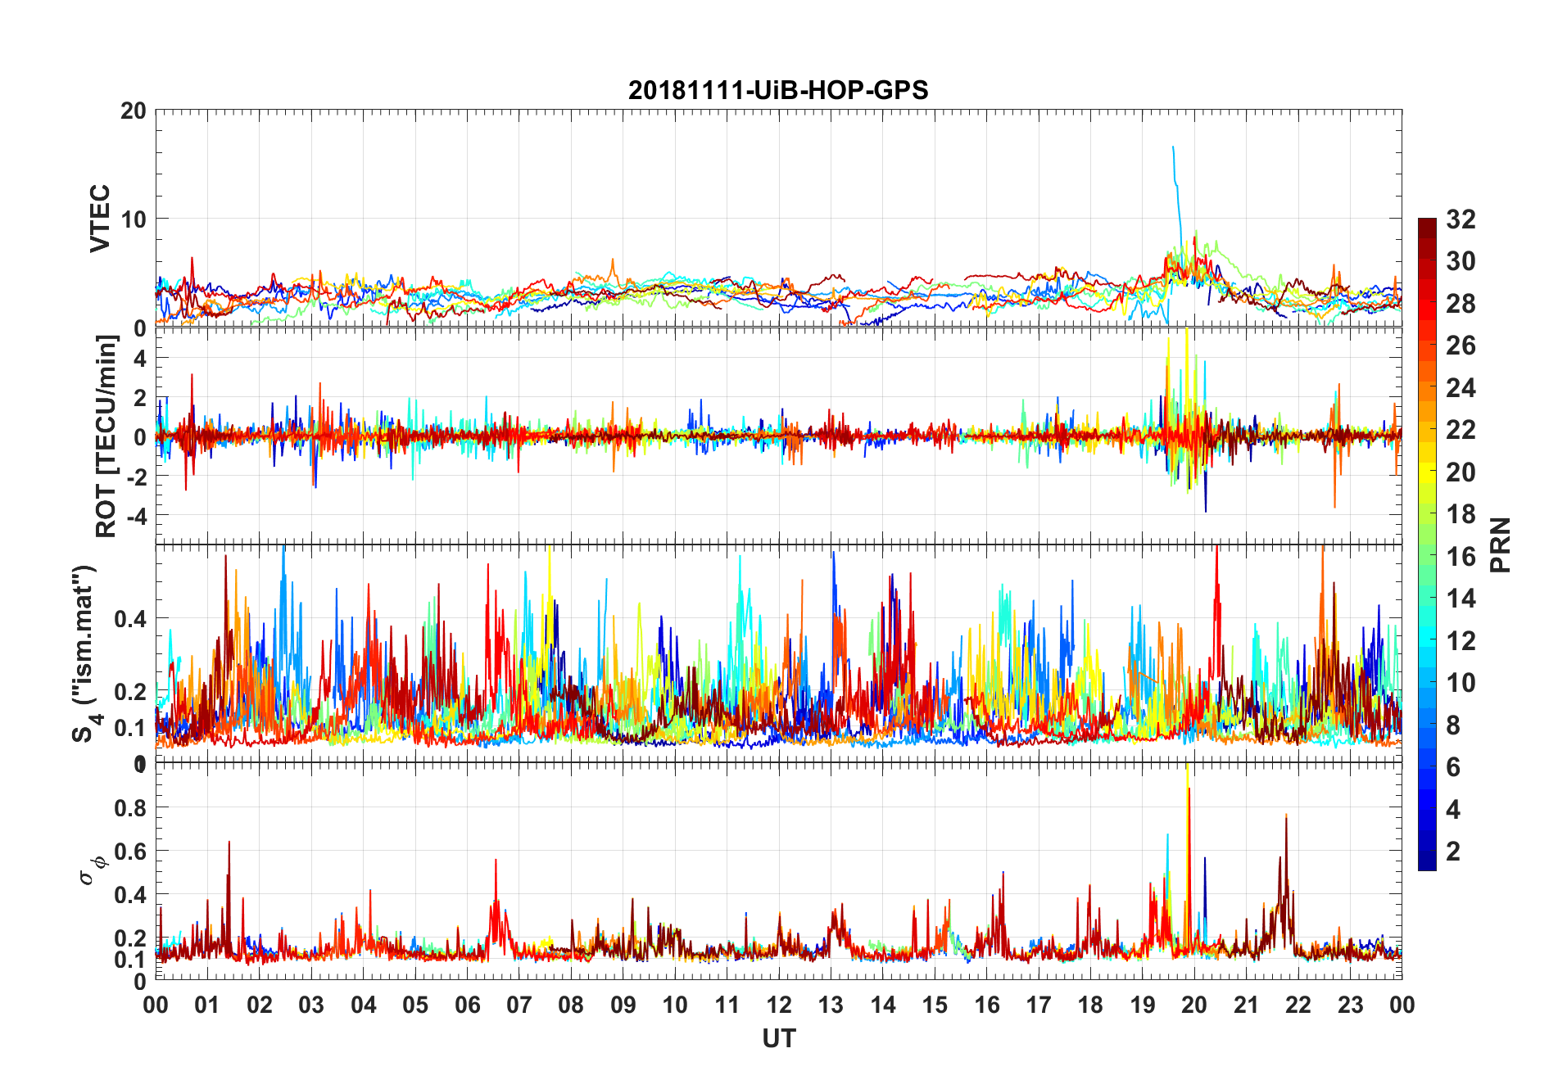Click the 0.8 tick on the sigma-phi axis
Image resolution: width=1558 pixels, height=1089 pixels.
tap(130, 807)
